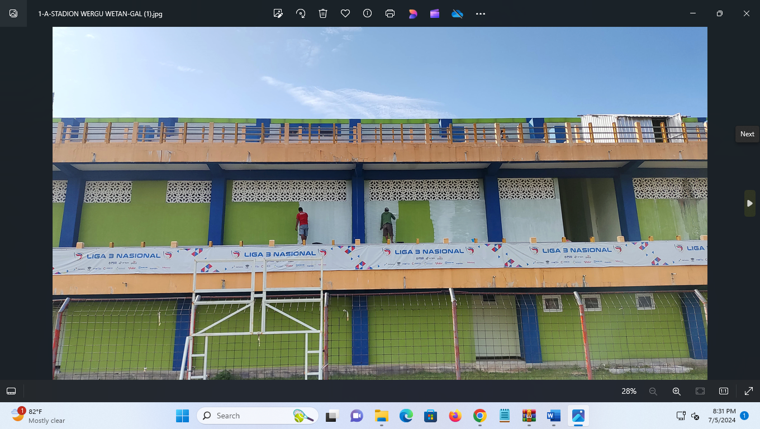
Task: Create a video with Clipchamp icon
Action: 435,13
